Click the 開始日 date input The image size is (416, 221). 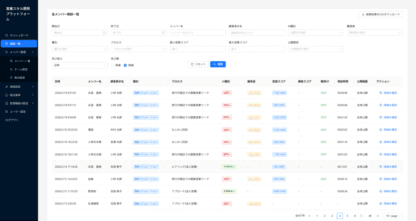[80, 33]
